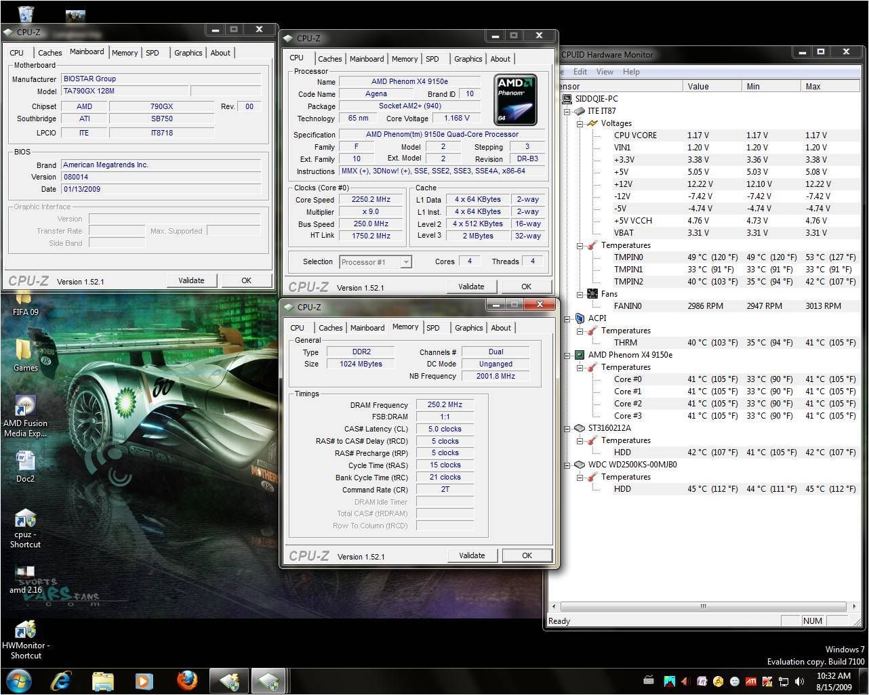Screen dimensions: 869x695
Task: Click the Windows Start orb
Action: click(18, 680)
